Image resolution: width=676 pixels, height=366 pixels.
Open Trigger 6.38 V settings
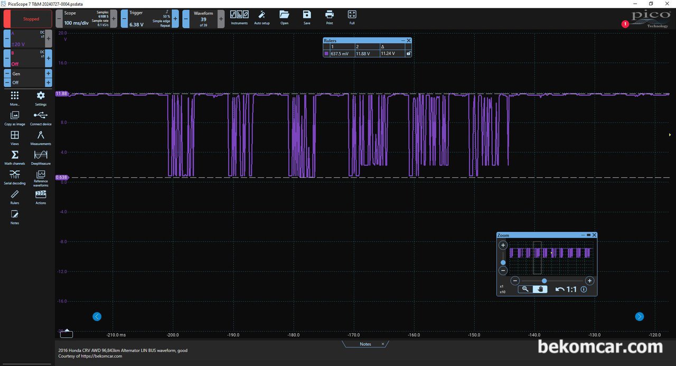pyautogui.click(x=149, y=19)
